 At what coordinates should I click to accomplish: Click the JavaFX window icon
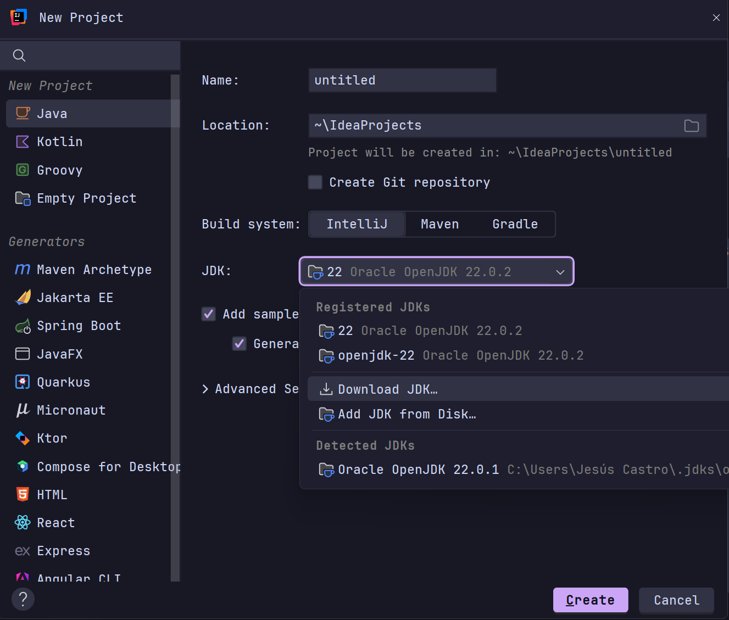pyautogui.click(x=23, y=354)
